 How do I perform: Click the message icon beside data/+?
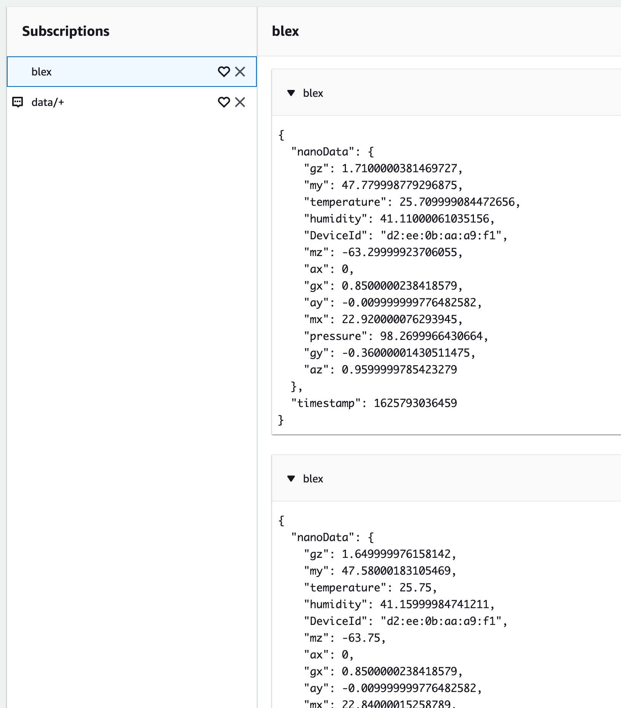click(18, 102)
